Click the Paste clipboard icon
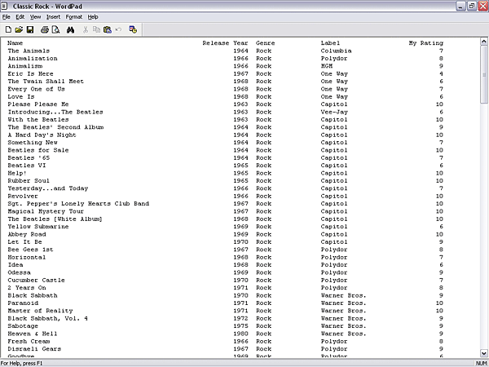The image size is (489, 367). (x=108, y=29)
